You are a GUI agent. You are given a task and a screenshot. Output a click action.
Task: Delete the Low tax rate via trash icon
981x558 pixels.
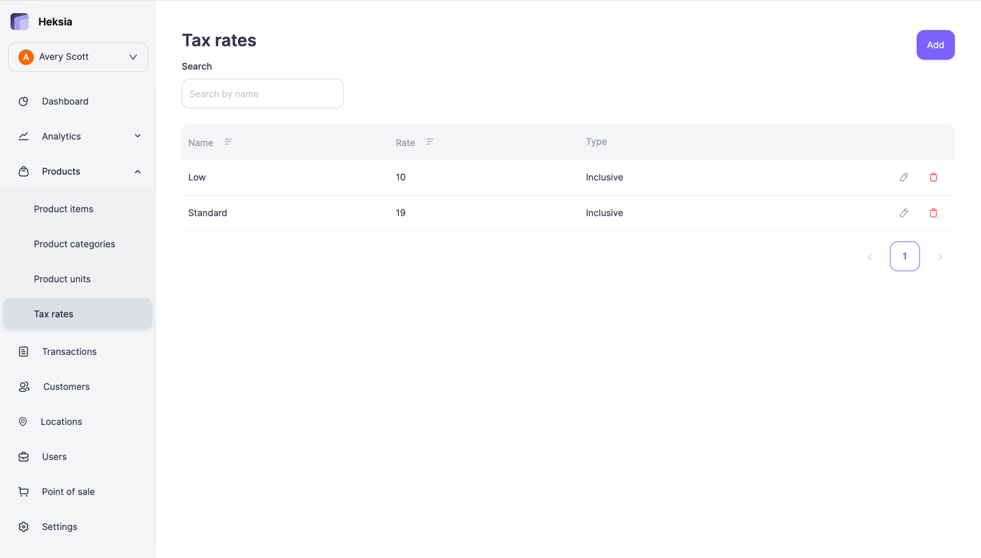click(x=933, y=177)
